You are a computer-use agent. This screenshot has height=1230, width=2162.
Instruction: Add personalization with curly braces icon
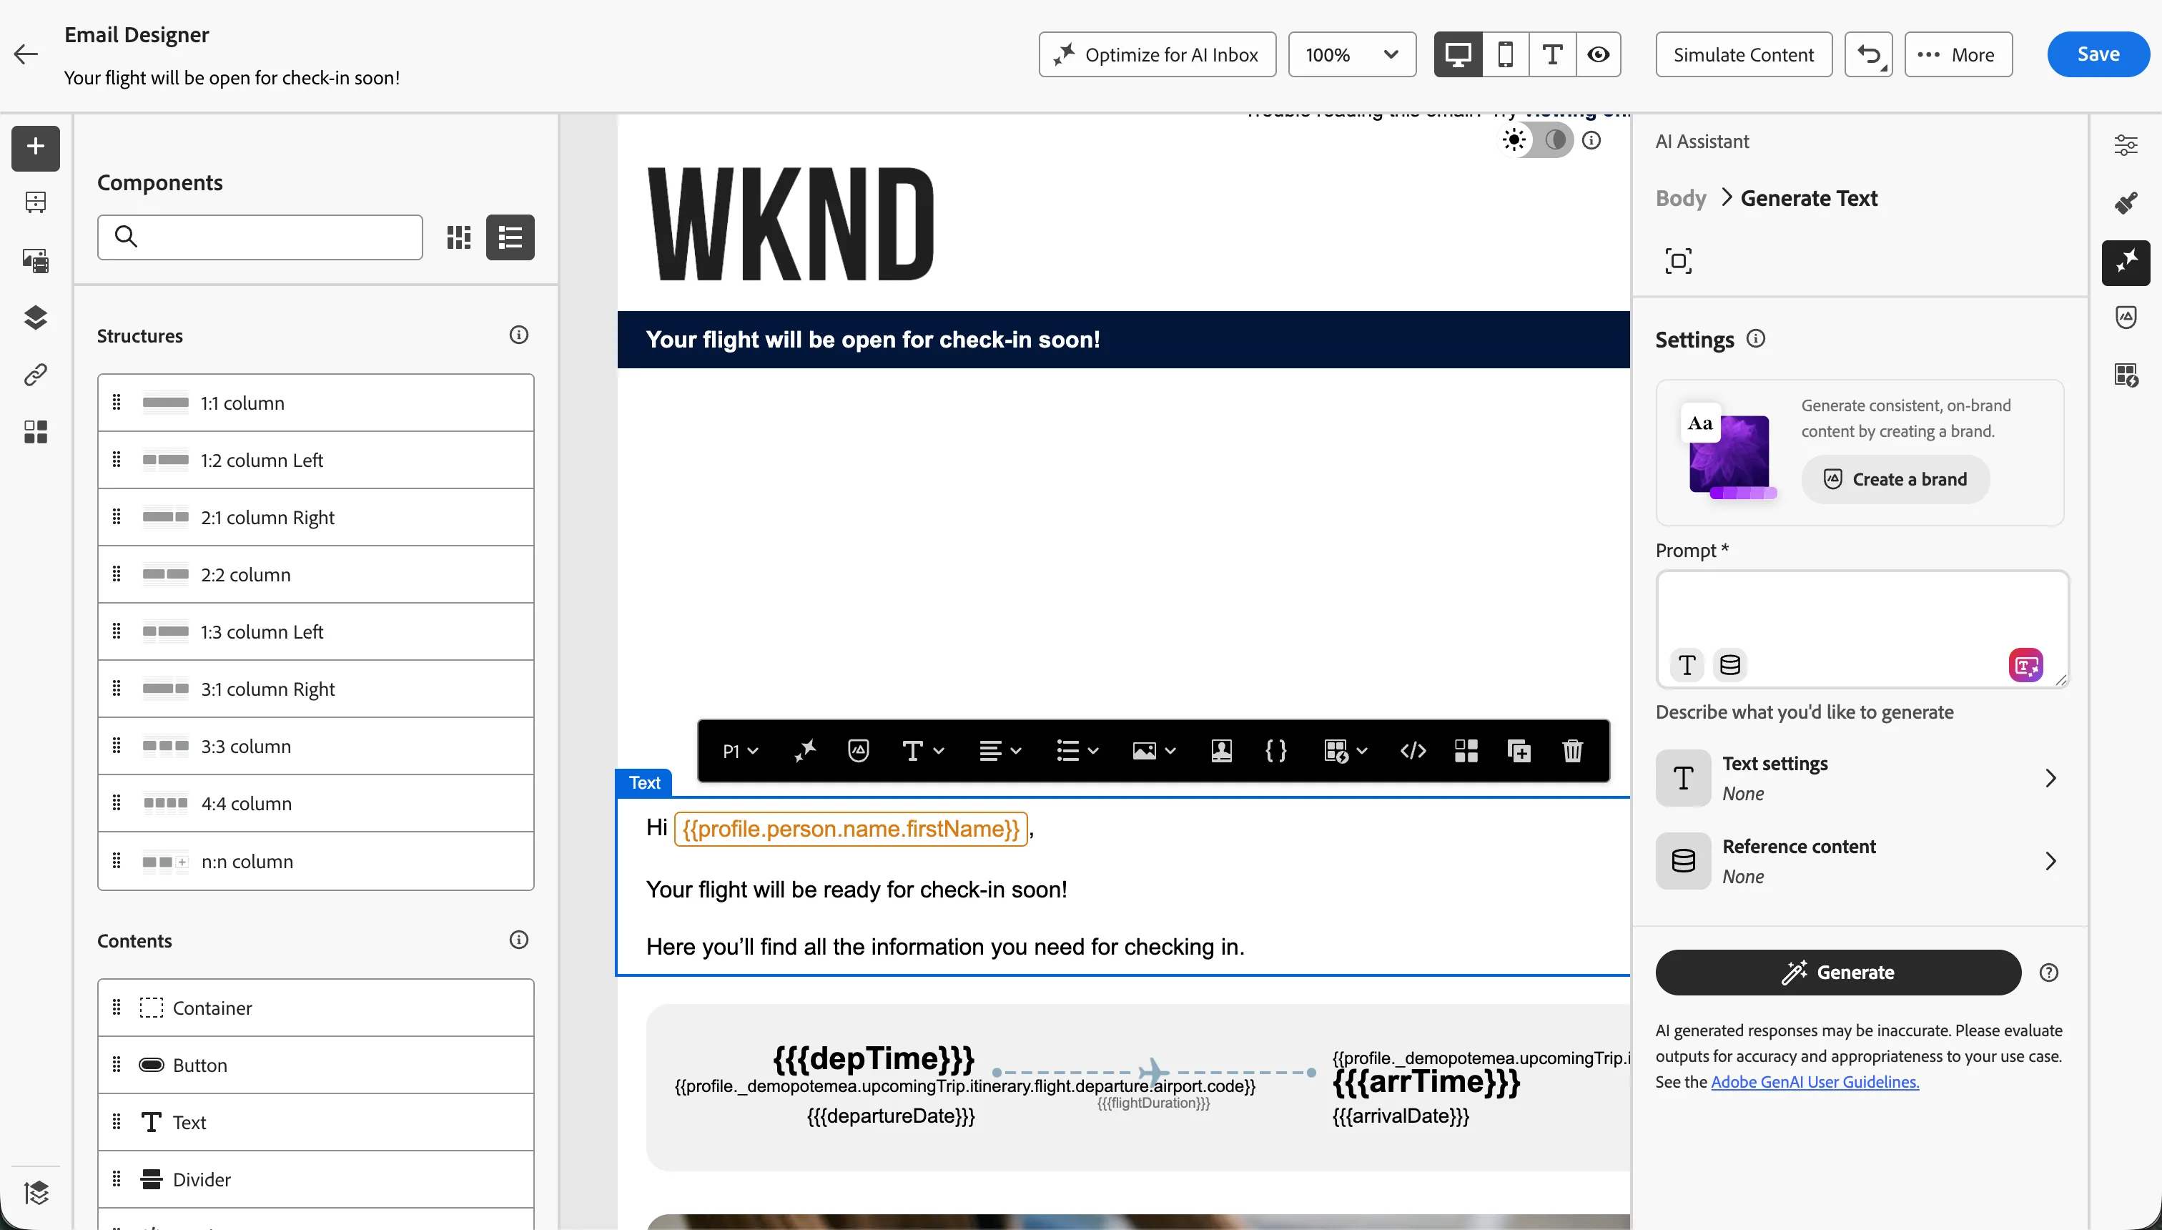(1276, 751)
